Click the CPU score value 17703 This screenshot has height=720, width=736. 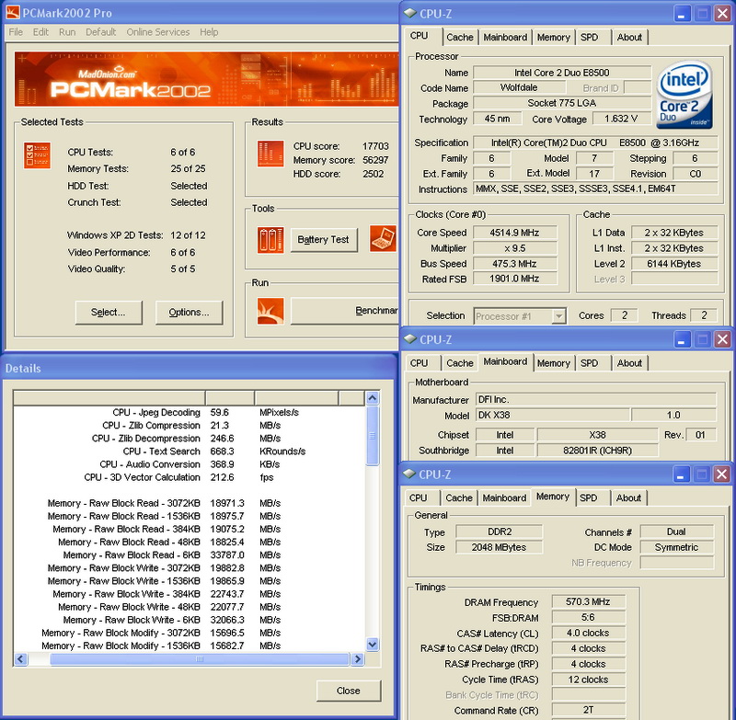point(375,146)
